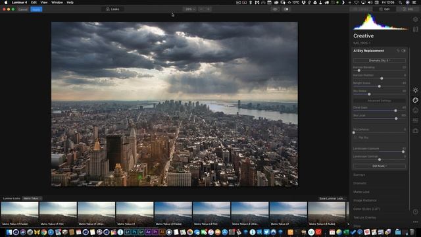Image resolution: width=421 pixels, height=237 pixels.
Task: Click the Sky Global slider handle
Action: [369, 94]
